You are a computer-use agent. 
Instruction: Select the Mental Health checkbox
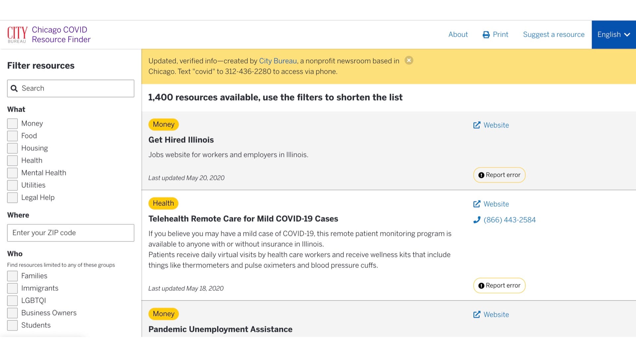tap(12, 173)
